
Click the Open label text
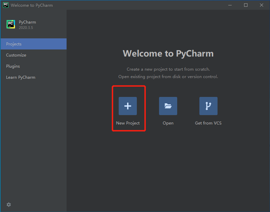pos(168,123)
